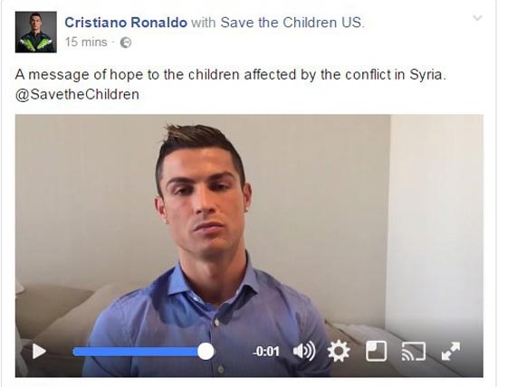
Task: Cast the video using the cast icon
Action: [414, 351]
